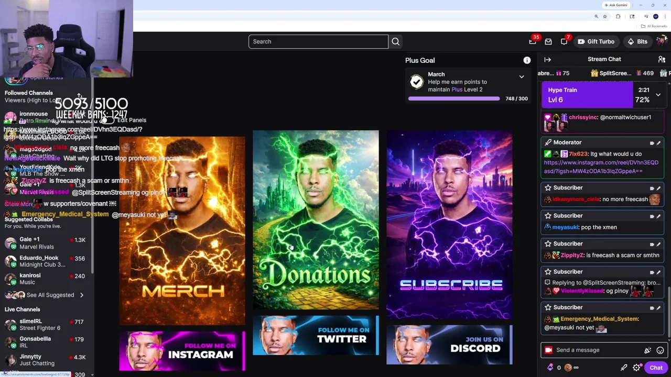Click the Bits button
The height and width of the screenshot is (377, 671).
tap(637, 41)
